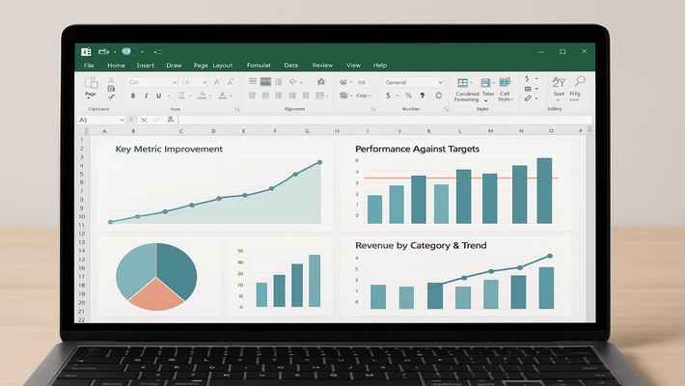Toggle Bold formatting
This screenshot has width=685, height=386.
pyautogui.click(x=133, y=96)
